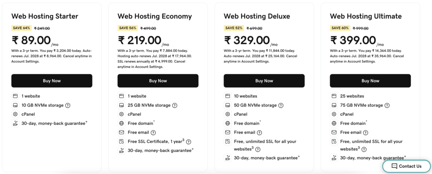The height and width of the screenshot is (174, 432).
Task: Click the ₹ 219.00 Economy price
Action: (x=139, y=40)
